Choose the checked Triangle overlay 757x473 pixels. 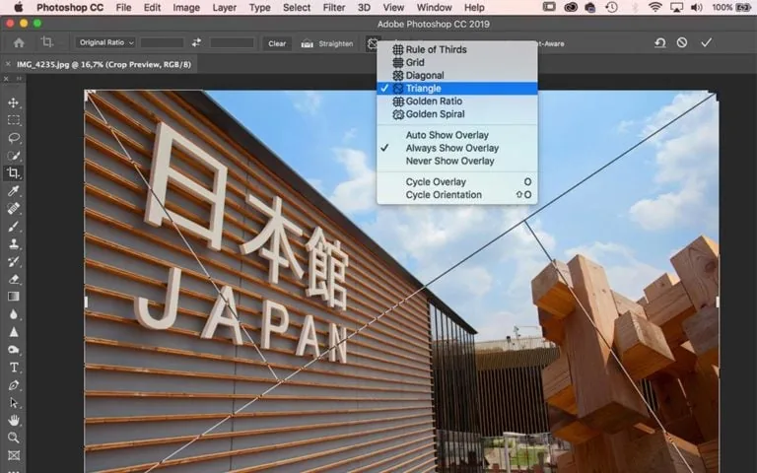pos(456,89)
